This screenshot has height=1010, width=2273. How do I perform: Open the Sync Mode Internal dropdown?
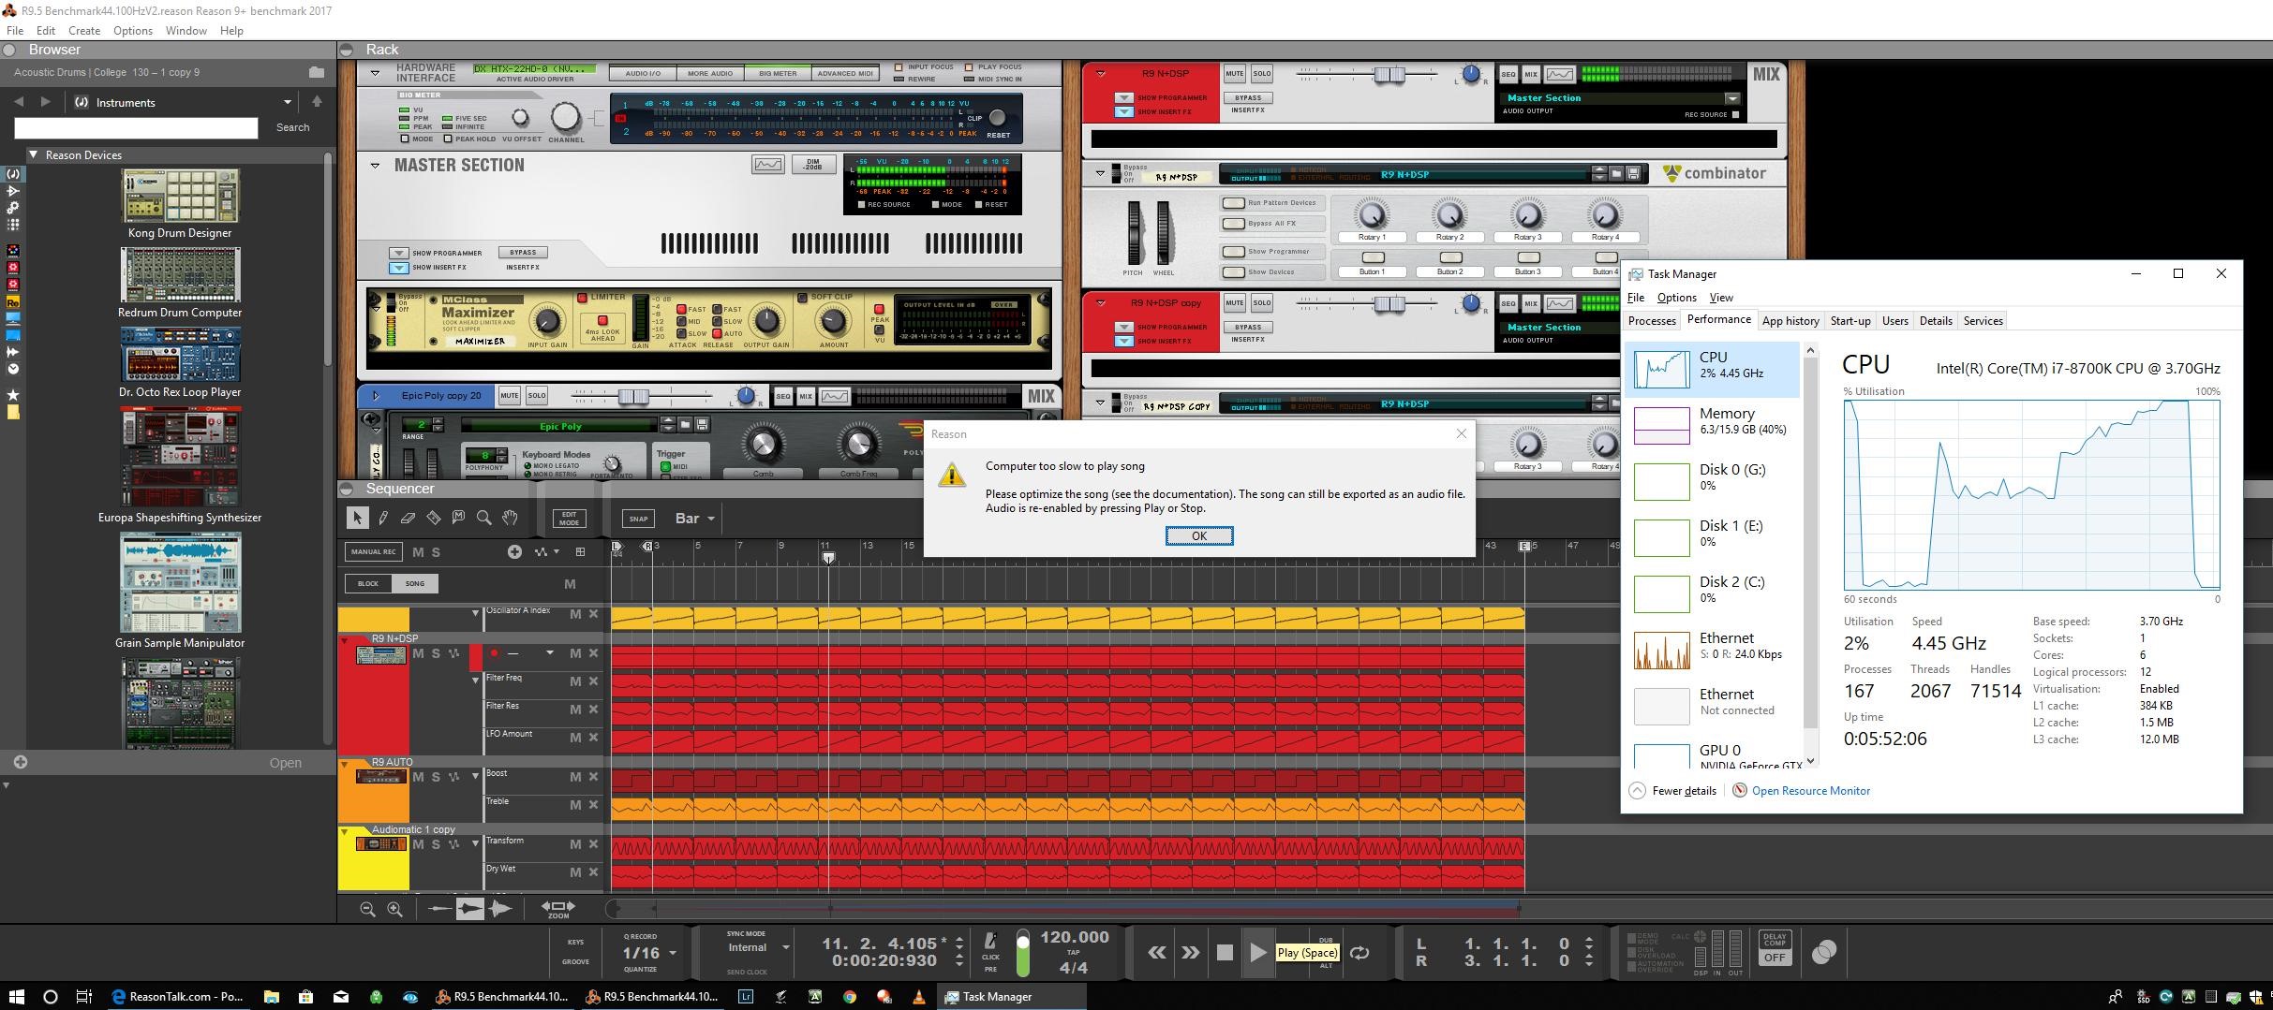(757, 947)
